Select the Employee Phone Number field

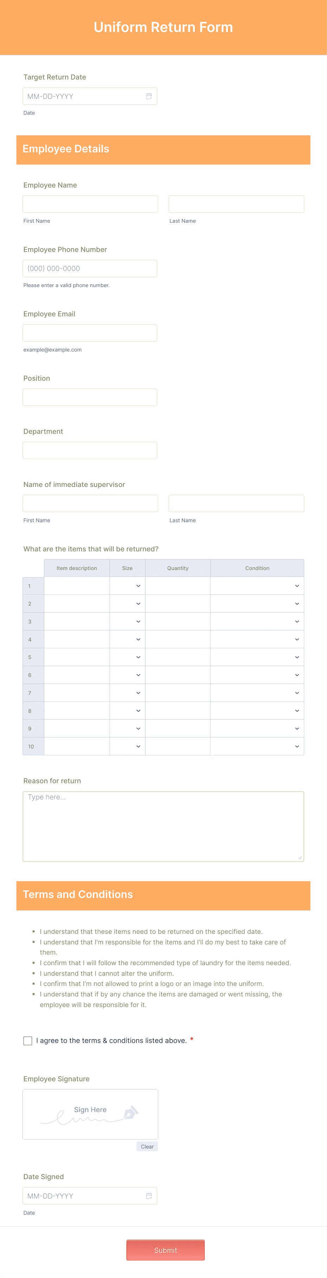coord(90,268)
